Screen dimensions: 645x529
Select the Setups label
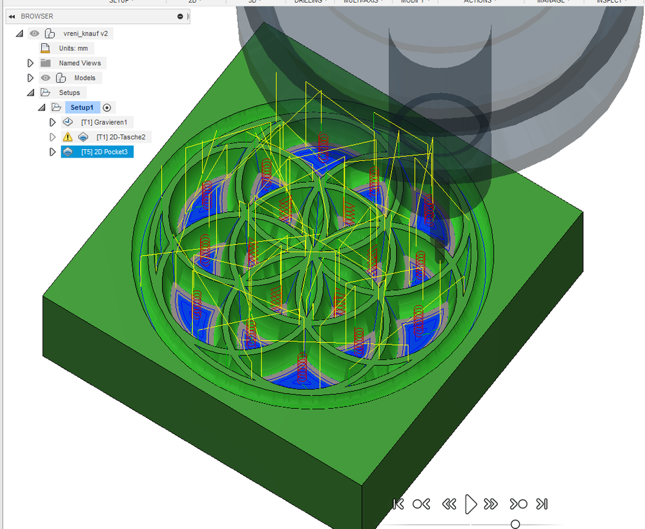click(69, 92)
